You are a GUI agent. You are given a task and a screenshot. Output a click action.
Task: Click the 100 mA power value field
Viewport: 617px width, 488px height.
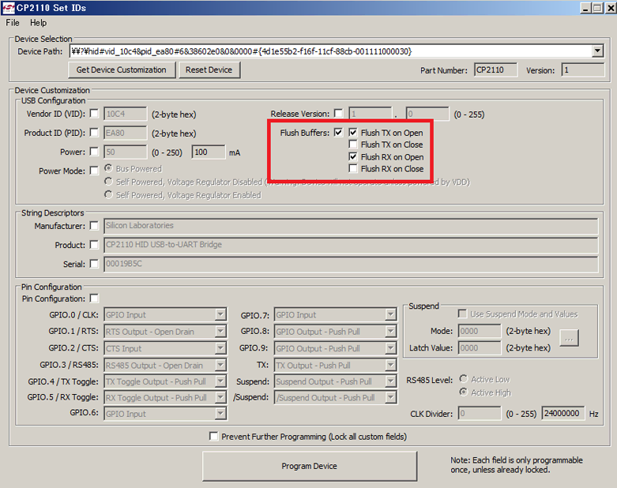[x=209, y=152]
